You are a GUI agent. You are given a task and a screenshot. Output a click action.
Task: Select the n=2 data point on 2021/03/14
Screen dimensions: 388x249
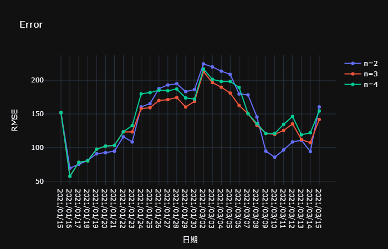pos(310,152)
